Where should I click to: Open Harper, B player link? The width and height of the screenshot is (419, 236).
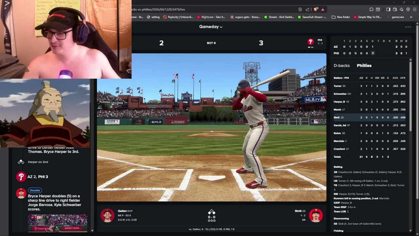(339, 102)
